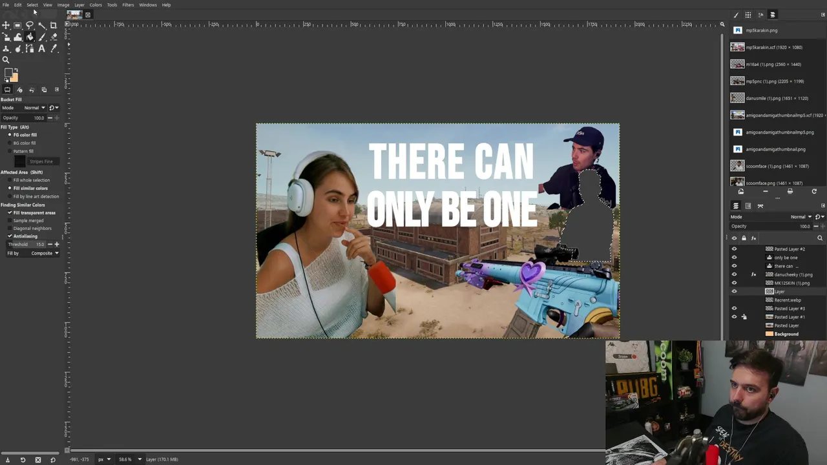Click the Paths dock tab icon
Image resolution: width=827 pixels, height=465 pixels.
[x=760, y=206]
